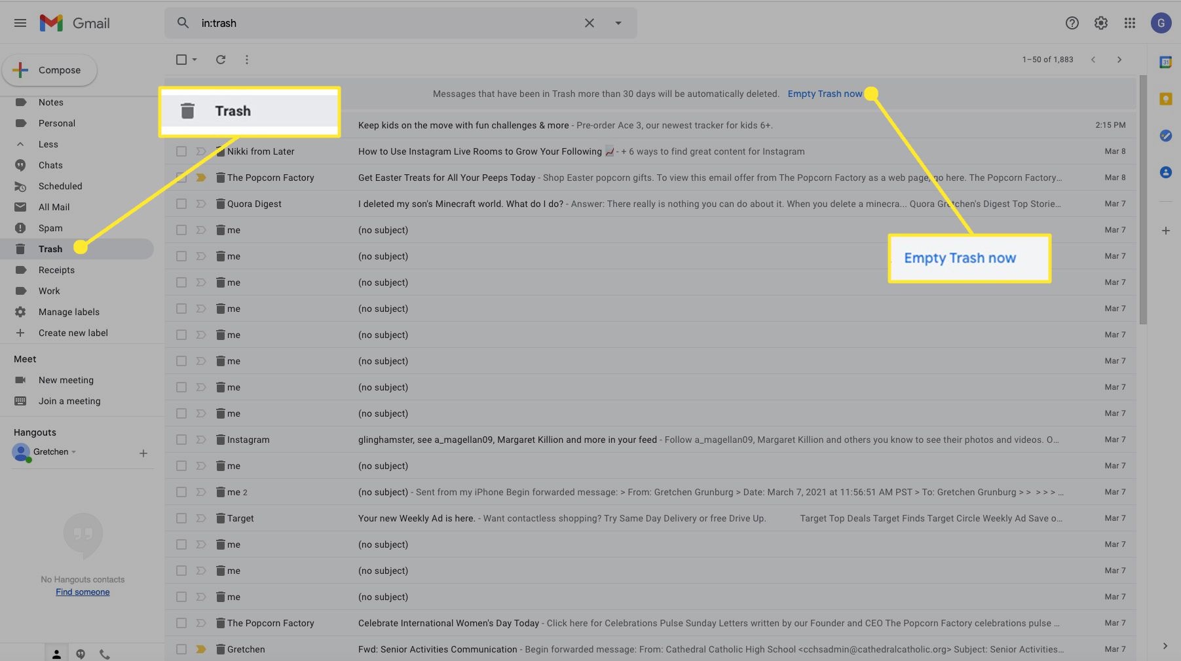The width and height of the screenshot is (1181, 661).
Task: Open the Support help icon
Action: 1072,23
